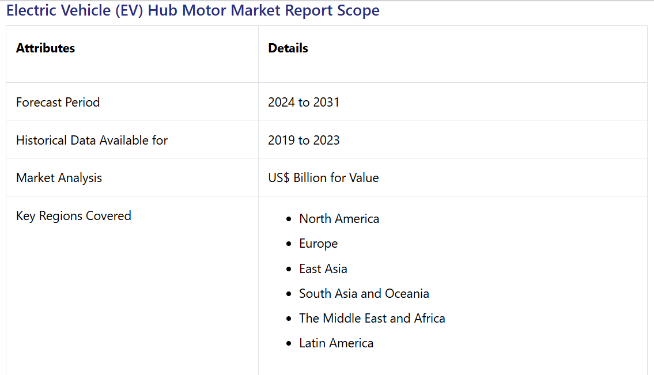Click the 'Europe' list item
The height and width of the screenshot is (375, 654).
[318, 244]
